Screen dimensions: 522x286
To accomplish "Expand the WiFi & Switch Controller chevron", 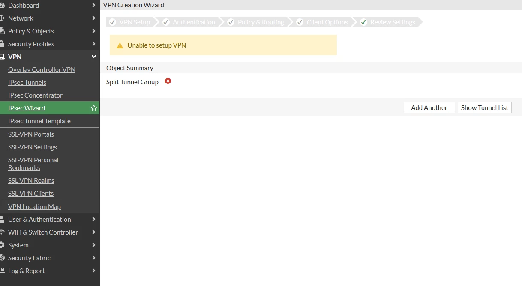I will point(94,232).
